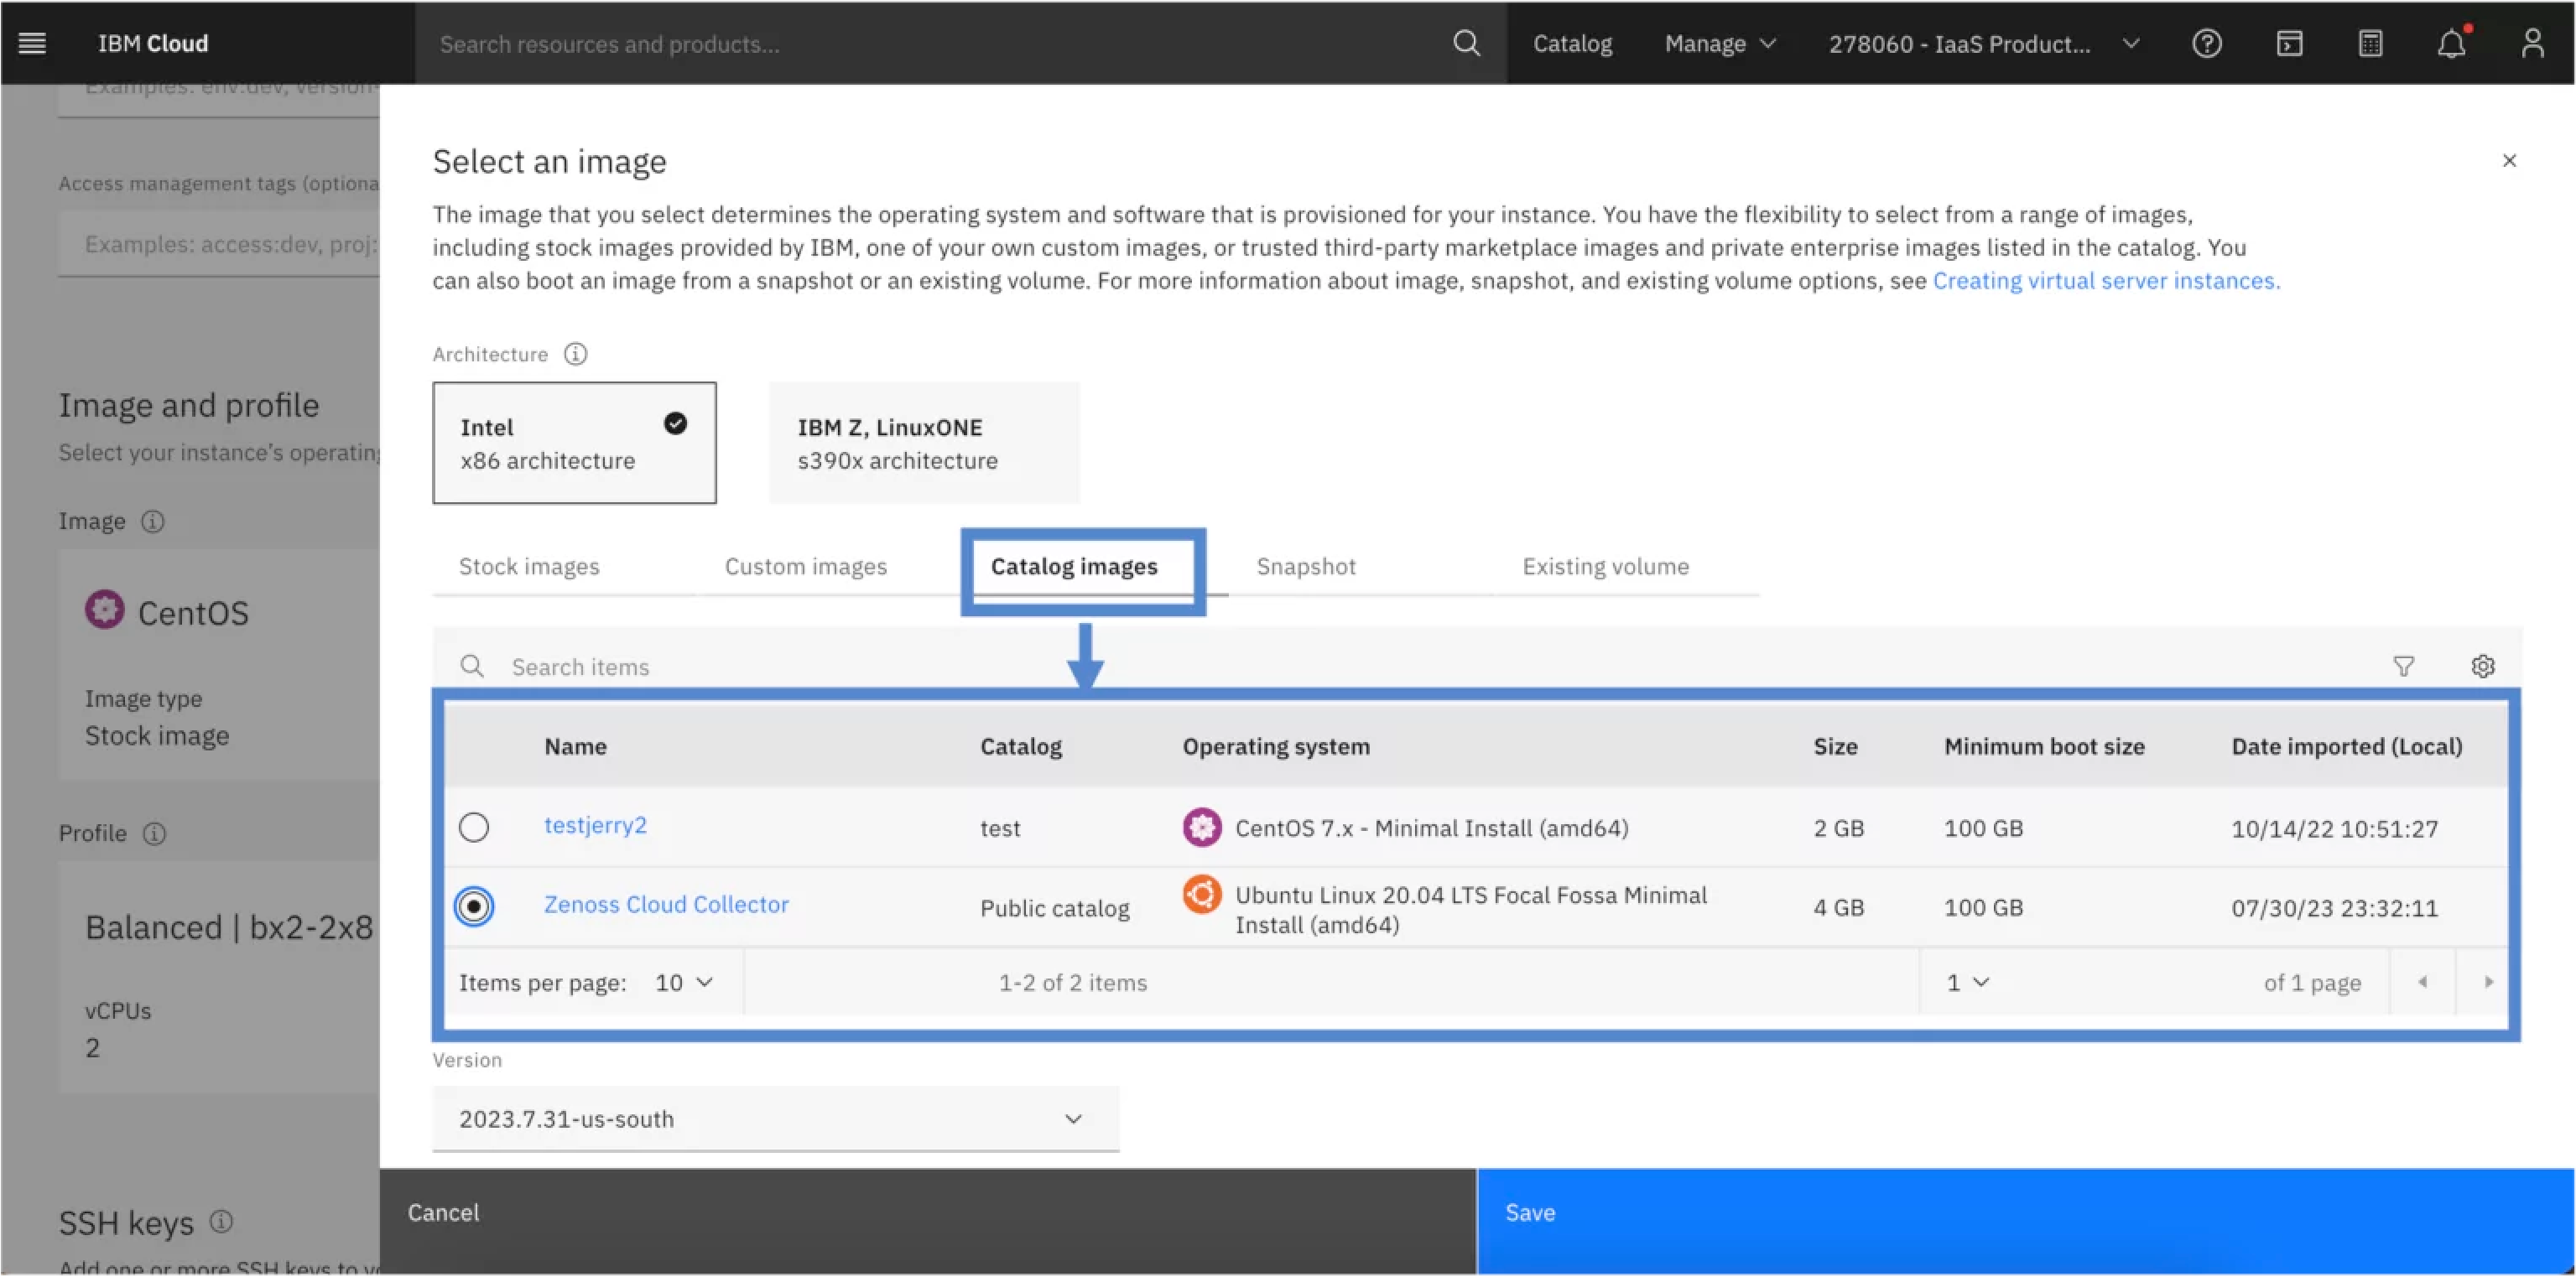Click 4 GB size cell
2576x1277 pixels.
(1838, 906)
